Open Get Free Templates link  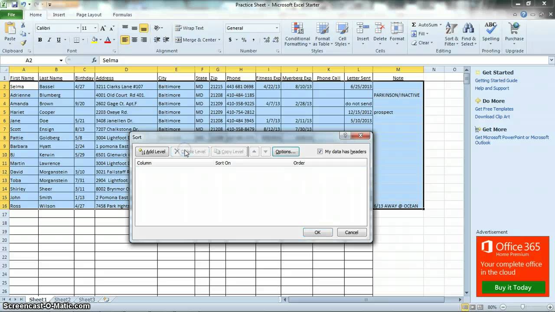tap(494, 109)
